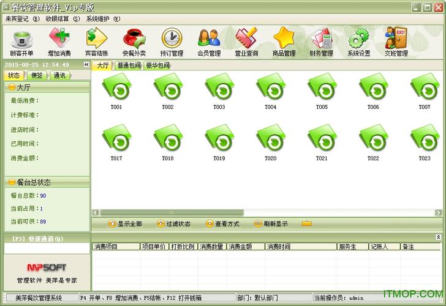Sort by 服务生 column header
Image resolution: width=446 pixels, height=306 pixels.
353,247
